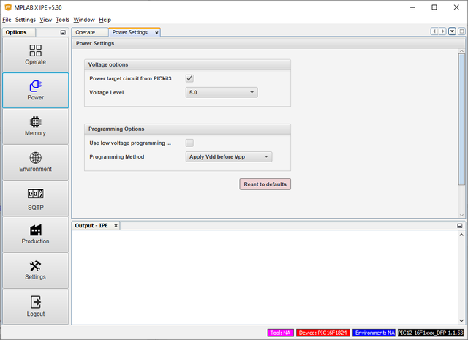Click inside the Output - IPE text area

(265, 277)
